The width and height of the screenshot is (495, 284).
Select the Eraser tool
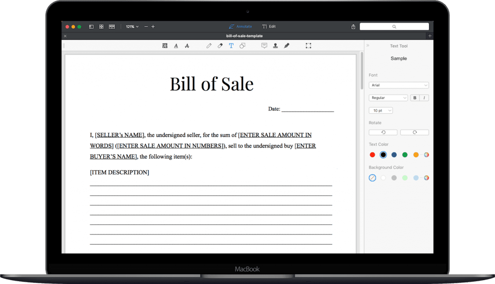pyautogui.click(x=220, y=46)
